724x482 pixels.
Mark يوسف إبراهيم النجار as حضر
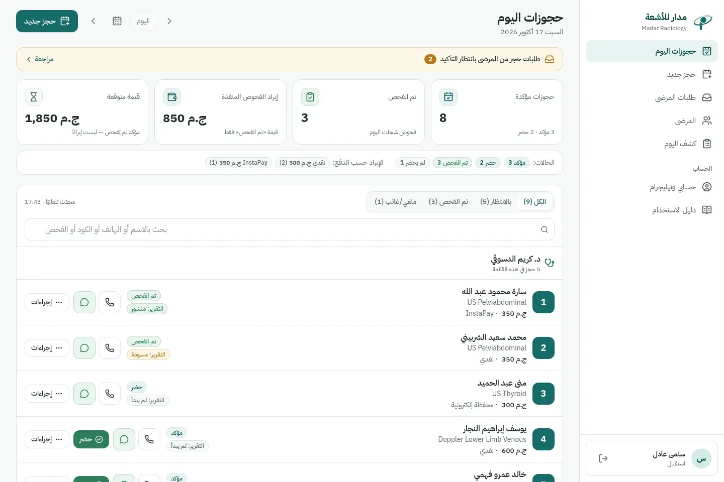point(91,439)
